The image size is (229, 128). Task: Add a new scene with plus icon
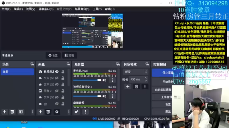pyautogui.click(x=5, y=112)
